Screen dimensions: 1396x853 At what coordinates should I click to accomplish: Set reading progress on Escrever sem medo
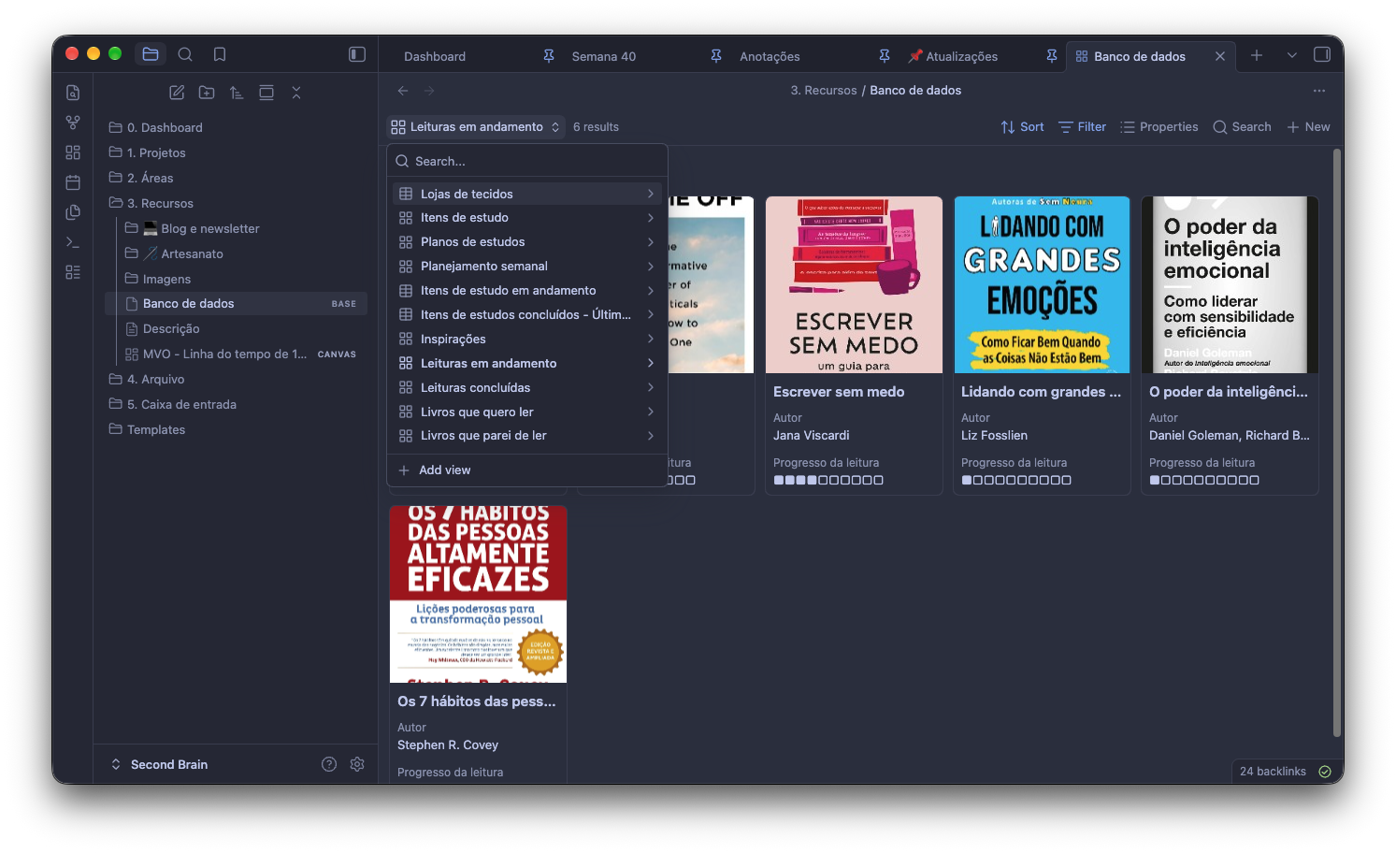pyautogui.click(x=828, y=480)
